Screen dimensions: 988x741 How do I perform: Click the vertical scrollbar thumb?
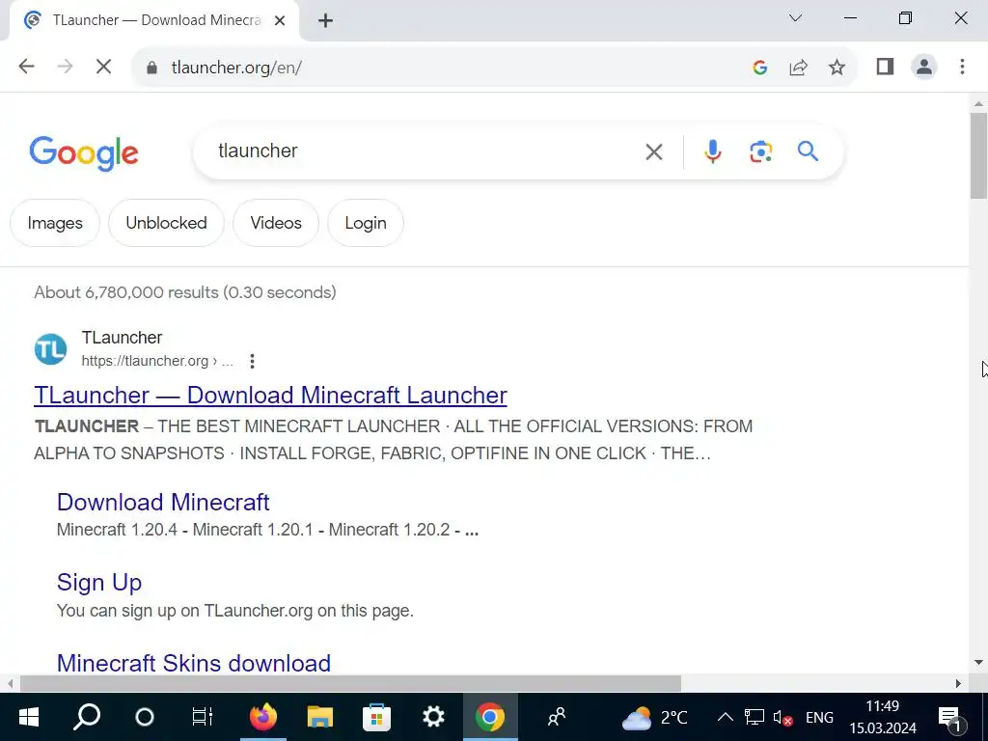point(978,155)
